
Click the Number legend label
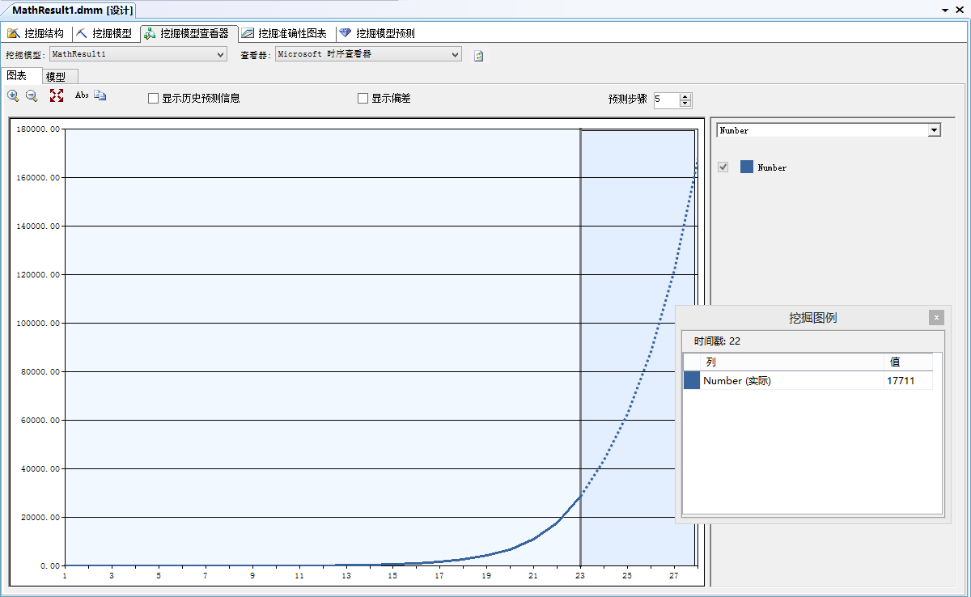(772, 167)
